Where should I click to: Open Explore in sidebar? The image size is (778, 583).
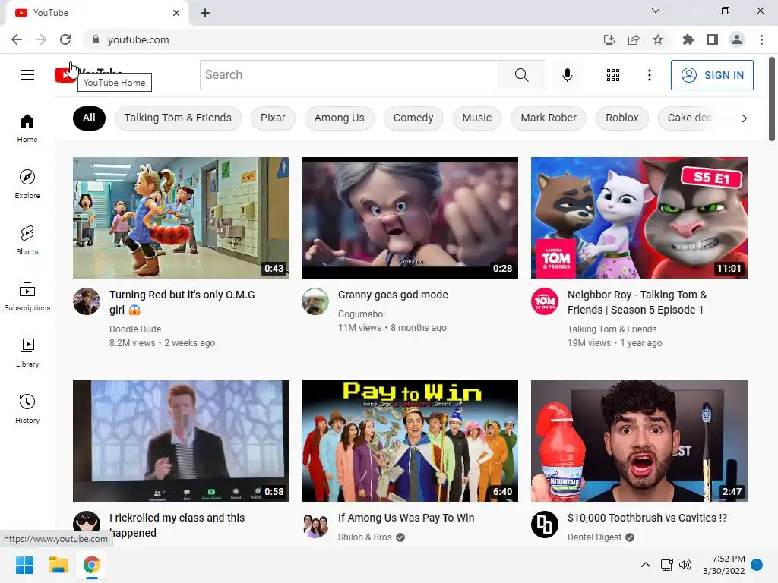(x=27, y=184)
